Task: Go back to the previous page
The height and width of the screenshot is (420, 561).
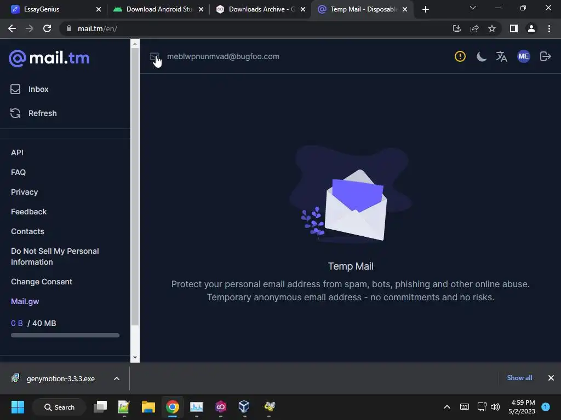Action: point(12,28)
